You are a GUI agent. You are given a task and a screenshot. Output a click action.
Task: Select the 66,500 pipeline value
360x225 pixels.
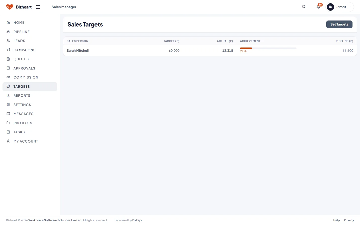(x=348, y=50)
